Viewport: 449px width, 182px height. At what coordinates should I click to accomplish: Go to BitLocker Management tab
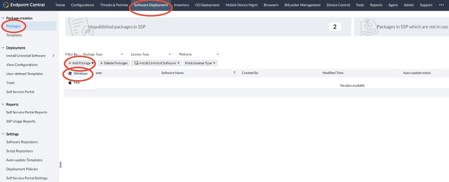(302, 5)
